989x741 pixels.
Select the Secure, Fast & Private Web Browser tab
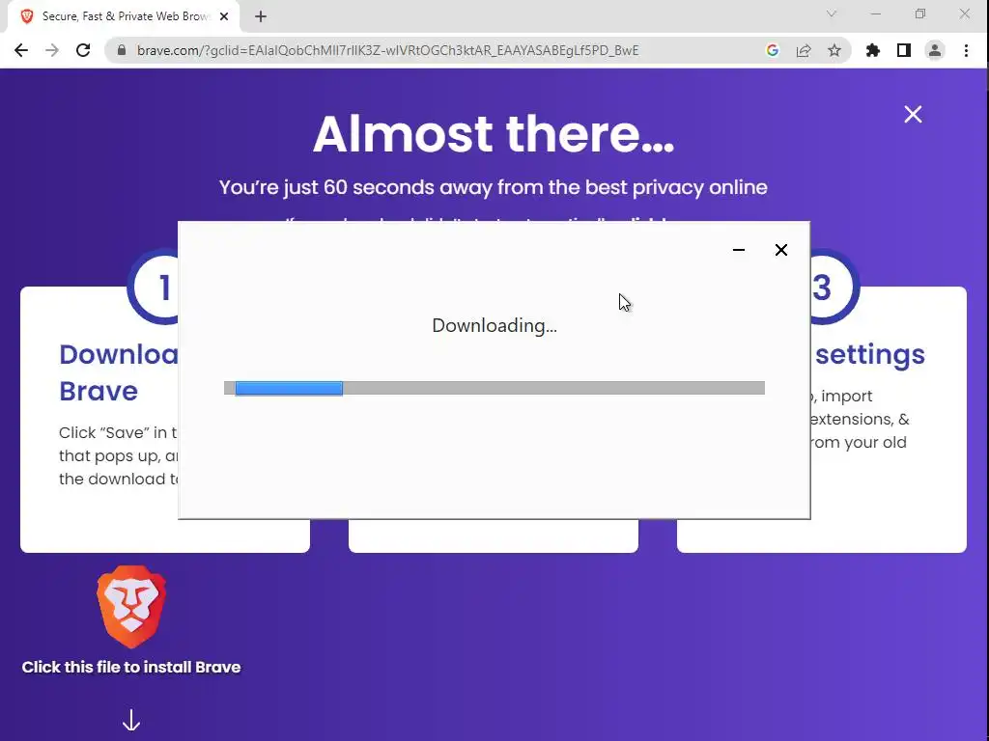(124, 16)
